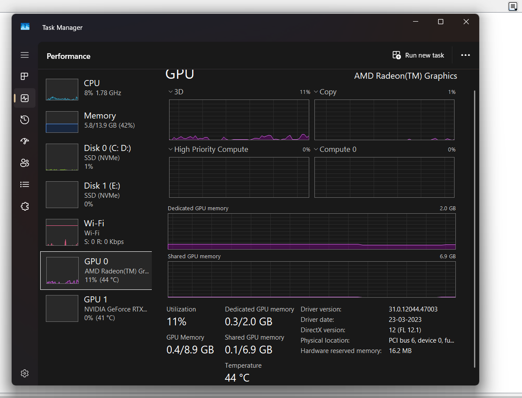Click the 0.3/2.0 GB dedicated memory value
Screen dimensions: 522x398
click(249, 322)
